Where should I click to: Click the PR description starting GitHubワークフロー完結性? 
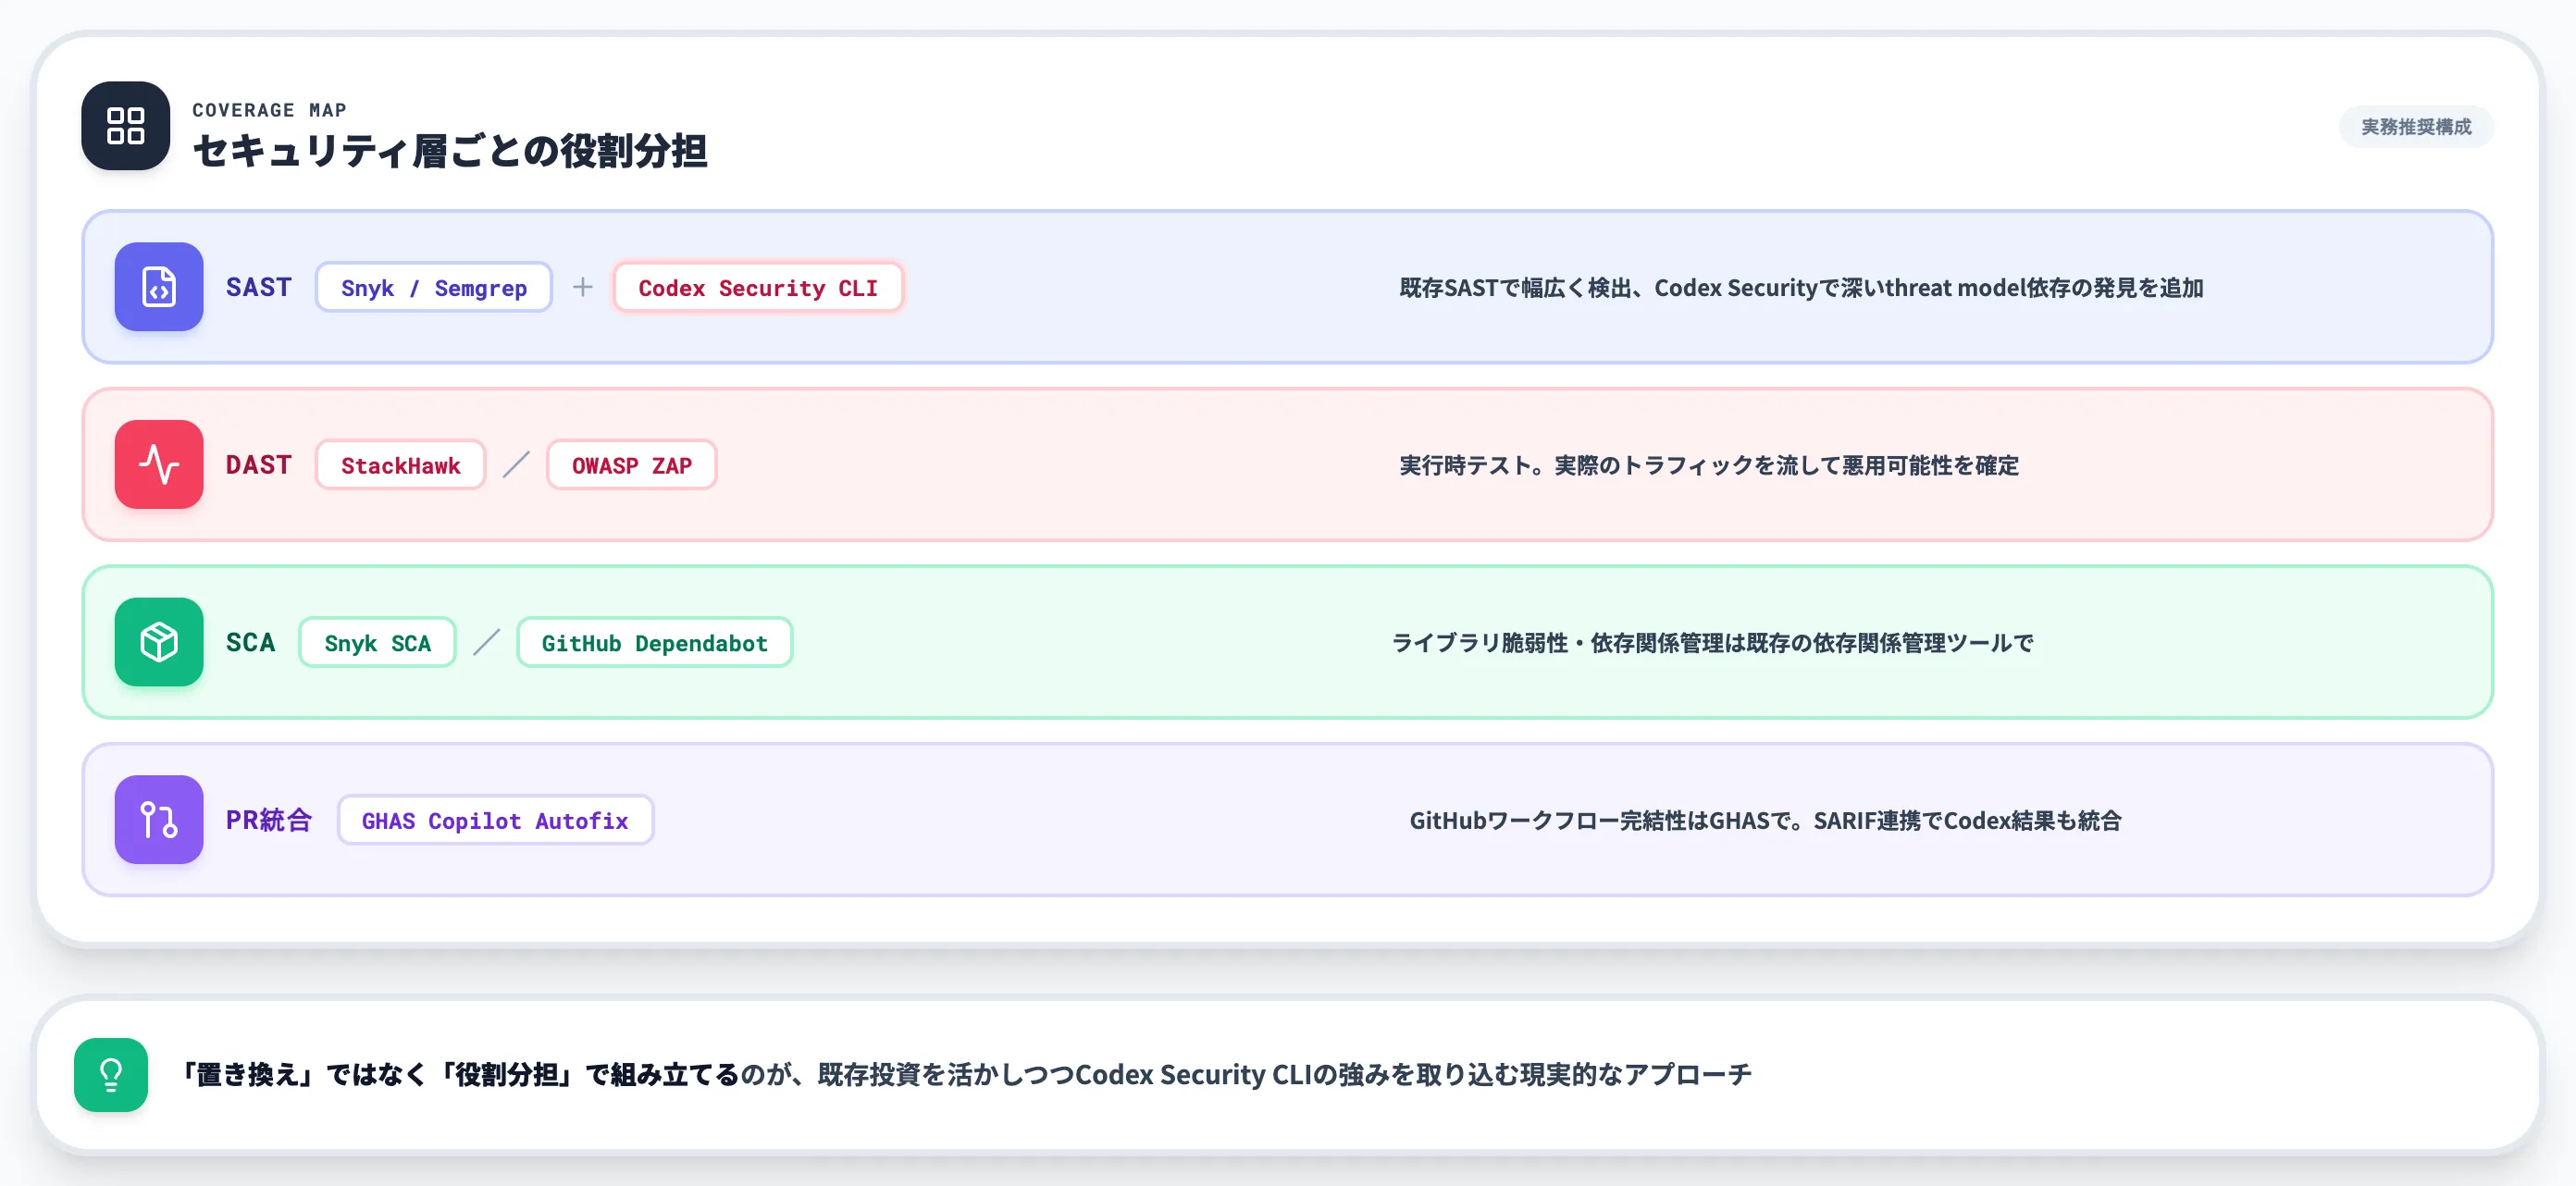1766,821
